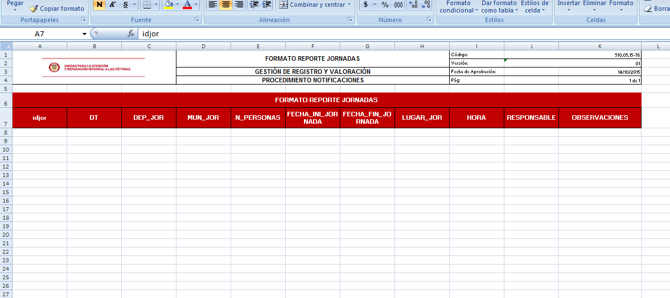The height and width of the screenshot is (298, 670).
Task: Select N_PERSONAS header cell
Action: pos(258,117)
